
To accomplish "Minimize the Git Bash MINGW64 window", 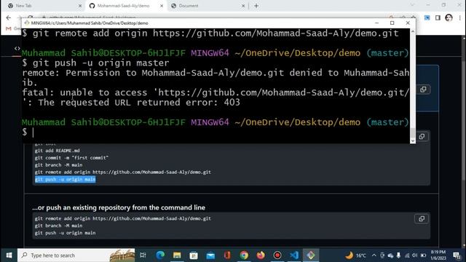I will (x=376, y=23).
